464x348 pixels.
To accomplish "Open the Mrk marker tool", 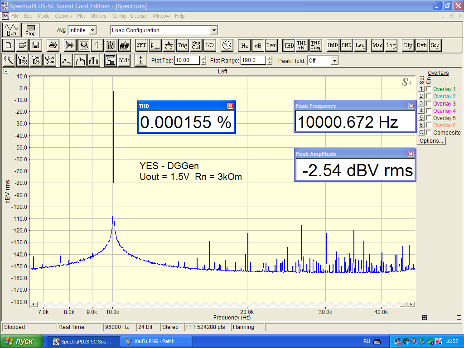I will pos(124,60).
